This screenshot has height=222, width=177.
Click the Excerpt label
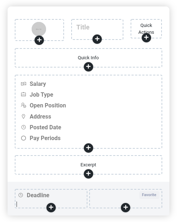(88, 165)
